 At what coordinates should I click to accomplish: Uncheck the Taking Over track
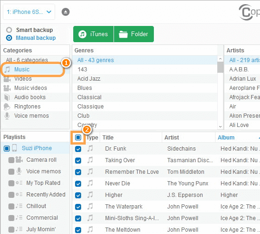[x=78, y=160]
